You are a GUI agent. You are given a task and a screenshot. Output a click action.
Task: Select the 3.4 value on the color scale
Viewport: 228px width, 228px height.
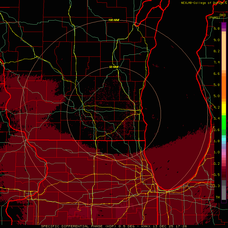[x=217, y=119]
